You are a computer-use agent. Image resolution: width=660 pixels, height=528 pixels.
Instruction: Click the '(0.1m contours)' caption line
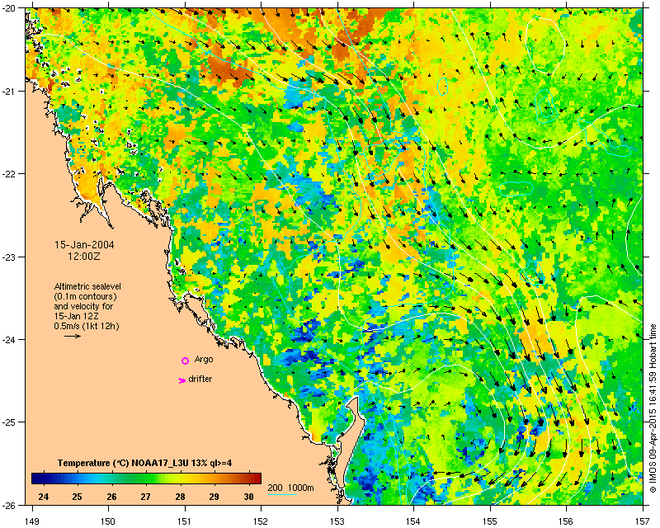click(86, 296)
